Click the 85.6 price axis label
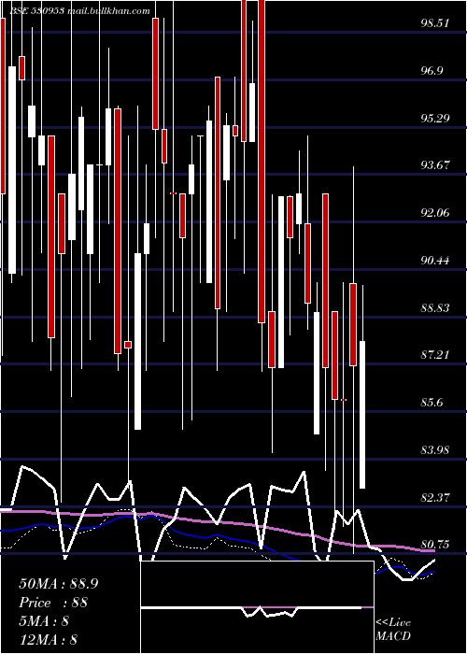The width and height of the screenshot is (467, 654). pos(432,403)
